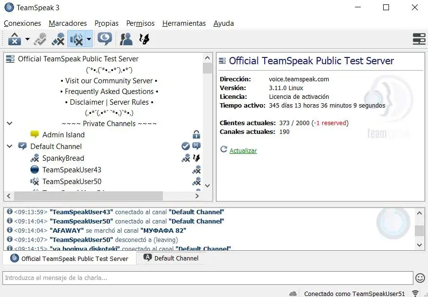Switch to Official TeamSpeak Public Test Server tab
The image size is (428, 297).
point(69,259)
